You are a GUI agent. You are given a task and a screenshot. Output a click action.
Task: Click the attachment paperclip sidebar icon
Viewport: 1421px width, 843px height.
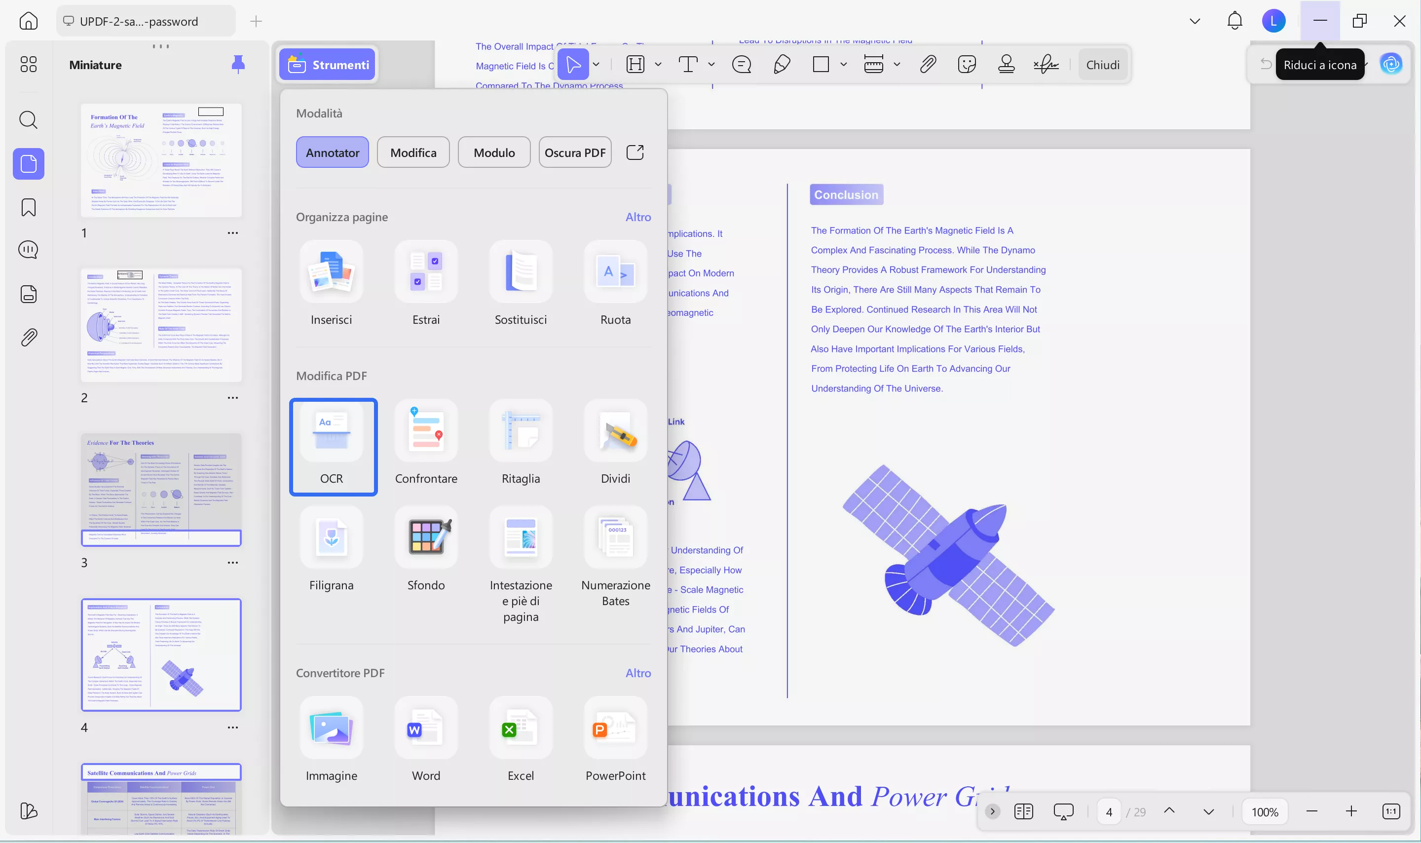coord(29,338)
